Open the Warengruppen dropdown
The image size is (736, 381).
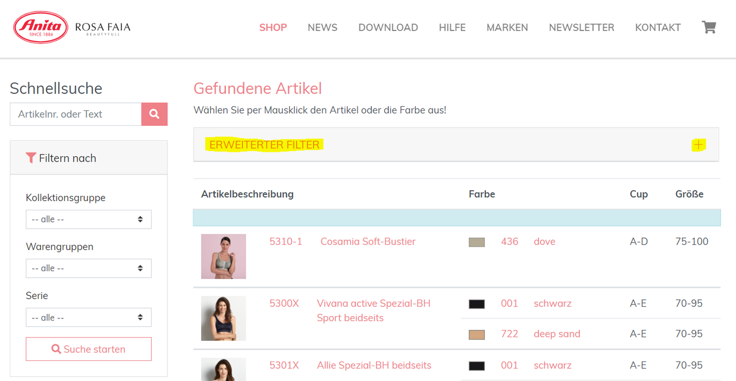[89, 268]
